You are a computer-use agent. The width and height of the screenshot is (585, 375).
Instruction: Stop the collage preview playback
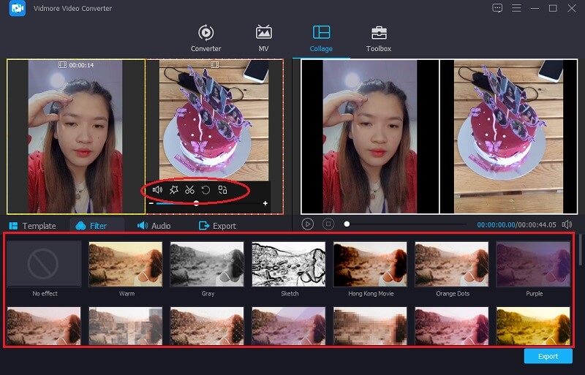click(x=328, y=224)
